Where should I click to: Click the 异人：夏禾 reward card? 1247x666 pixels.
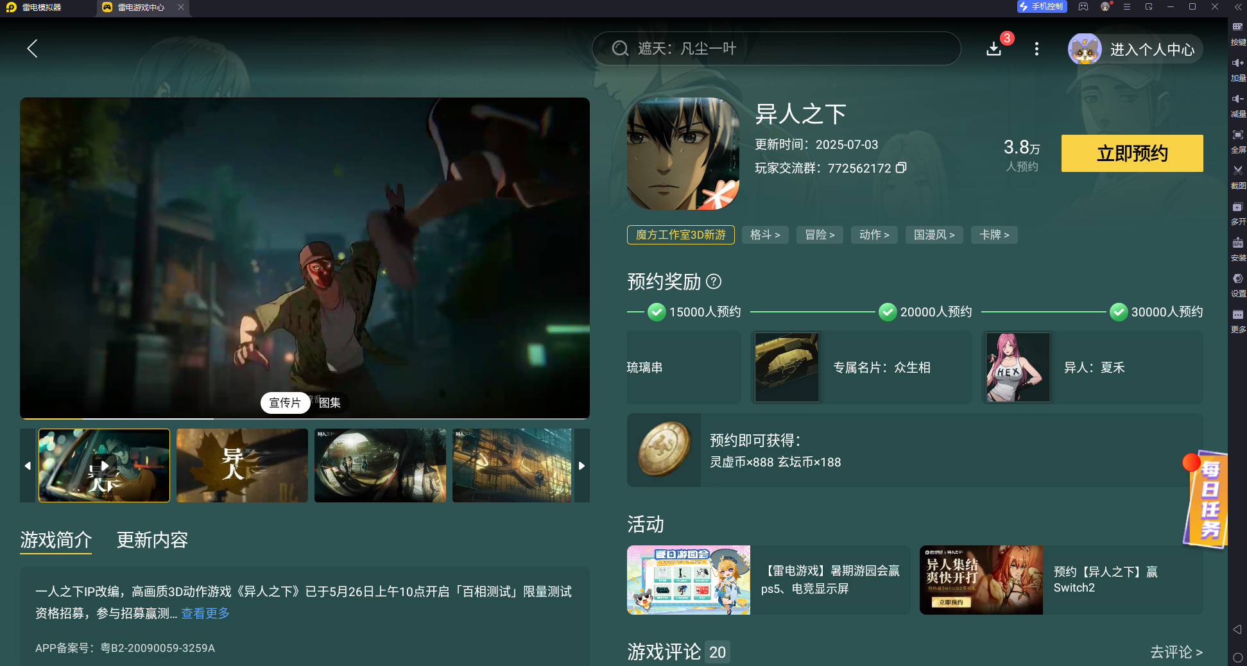tap(1092, 367)
